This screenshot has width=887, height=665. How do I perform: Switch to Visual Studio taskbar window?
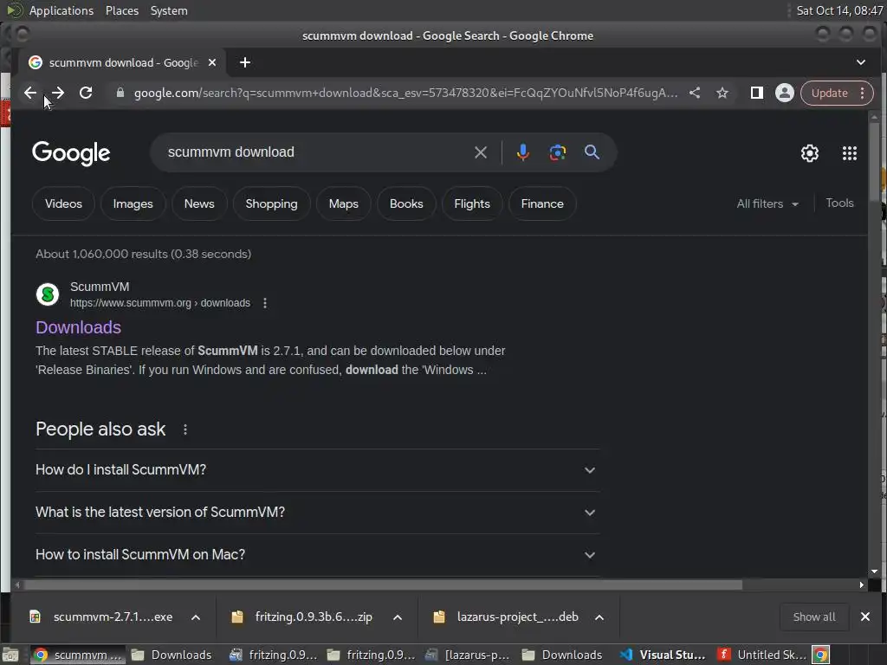point(662,655)
